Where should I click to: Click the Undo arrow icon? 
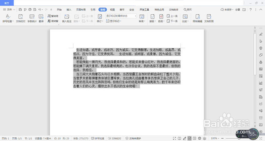click(x=40, y=10)
